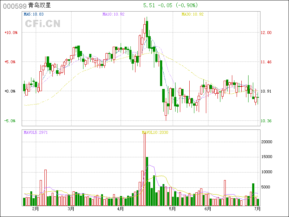Click the +10.0% left axis label

pos(11,33)
